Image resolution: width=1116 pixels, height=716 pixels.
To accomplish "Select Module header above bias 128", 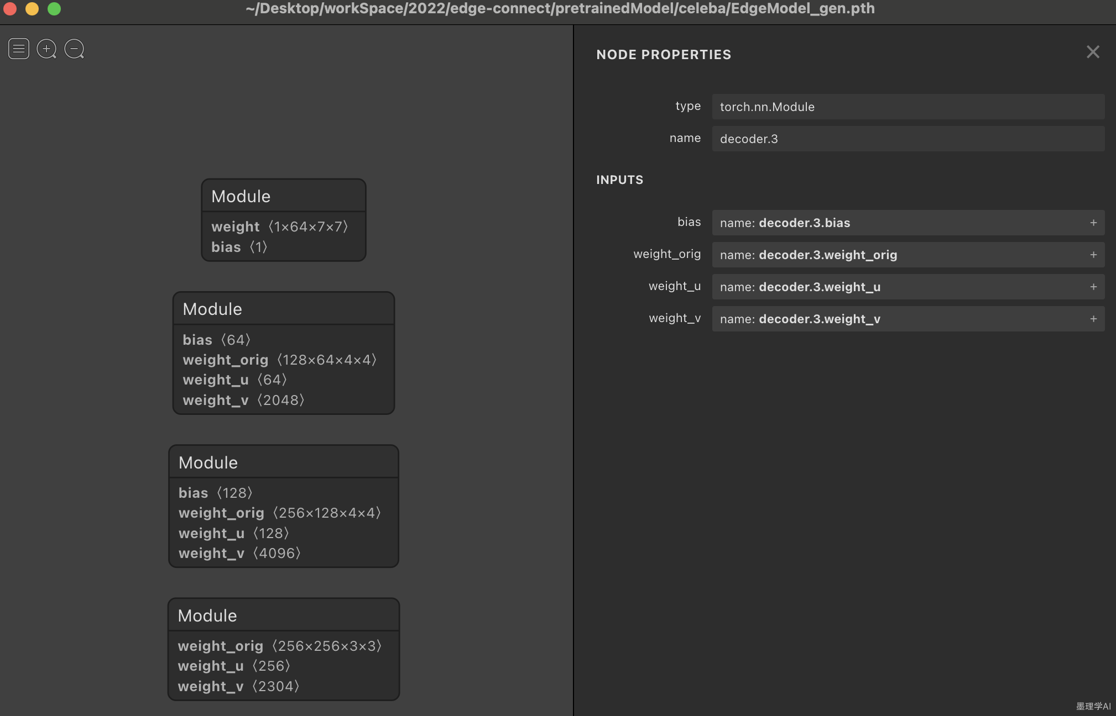I will click(283, 462).
